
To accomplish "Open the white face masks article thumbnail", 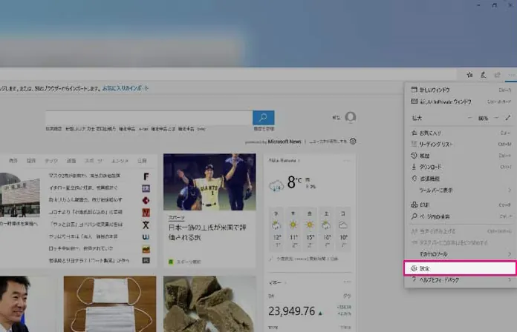I will click(110, 304).
